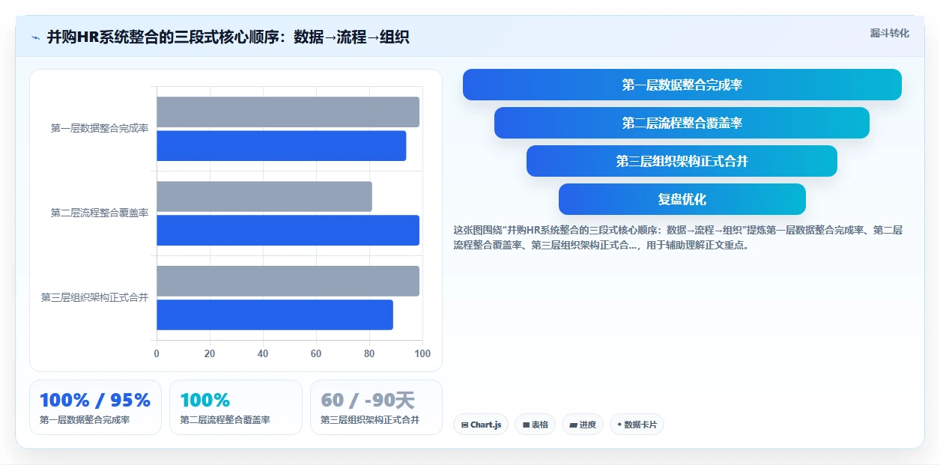Click blue bar for 第一层数据整合完成率
The height and width of the screenshot is (465, 940).
pos(281,145)
